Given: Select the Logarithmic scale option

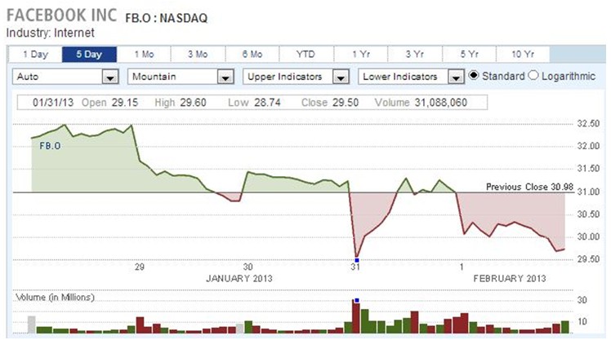Looking at the screenshot, I should 534,76.
